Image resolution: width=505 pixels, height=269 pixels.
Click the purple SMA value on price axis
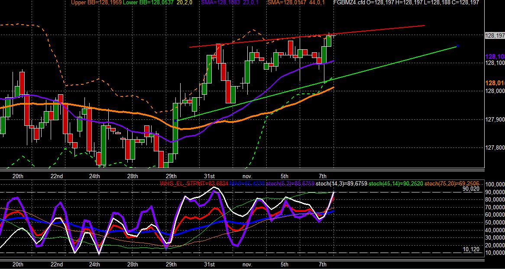tap(495, 56)
